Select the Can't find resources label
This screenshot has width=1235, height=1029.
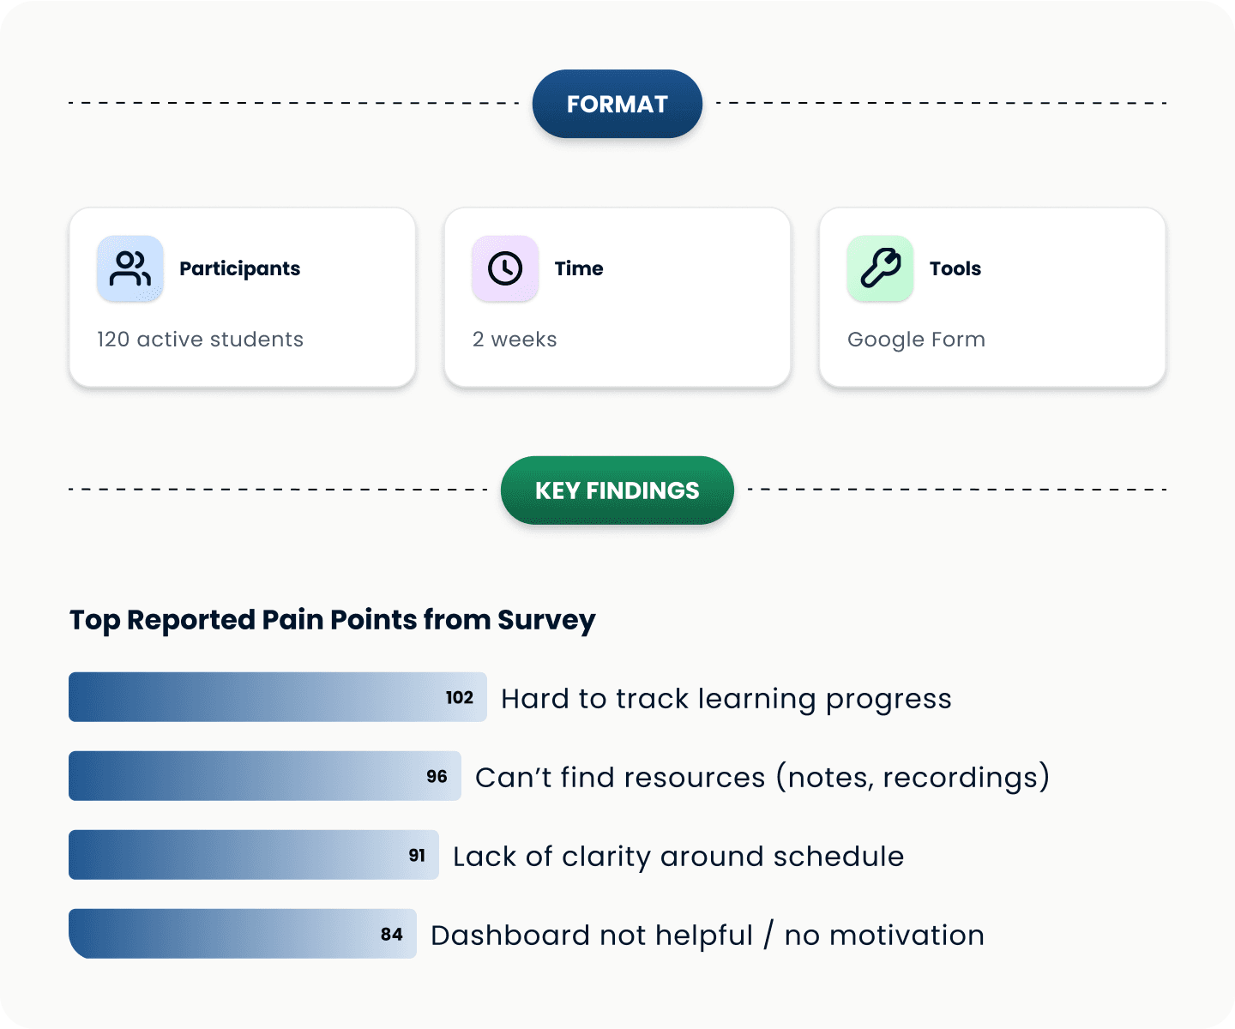coord(762,778)
